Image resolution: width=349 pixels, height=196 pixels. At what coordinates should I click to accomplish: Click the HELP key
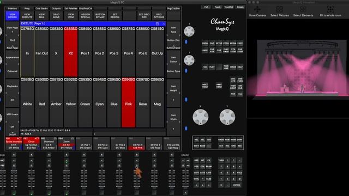pos(240,67)
